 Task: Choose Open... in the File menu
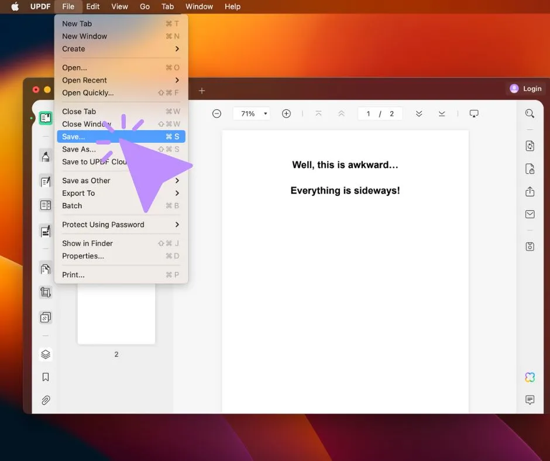tap(121, 67)
